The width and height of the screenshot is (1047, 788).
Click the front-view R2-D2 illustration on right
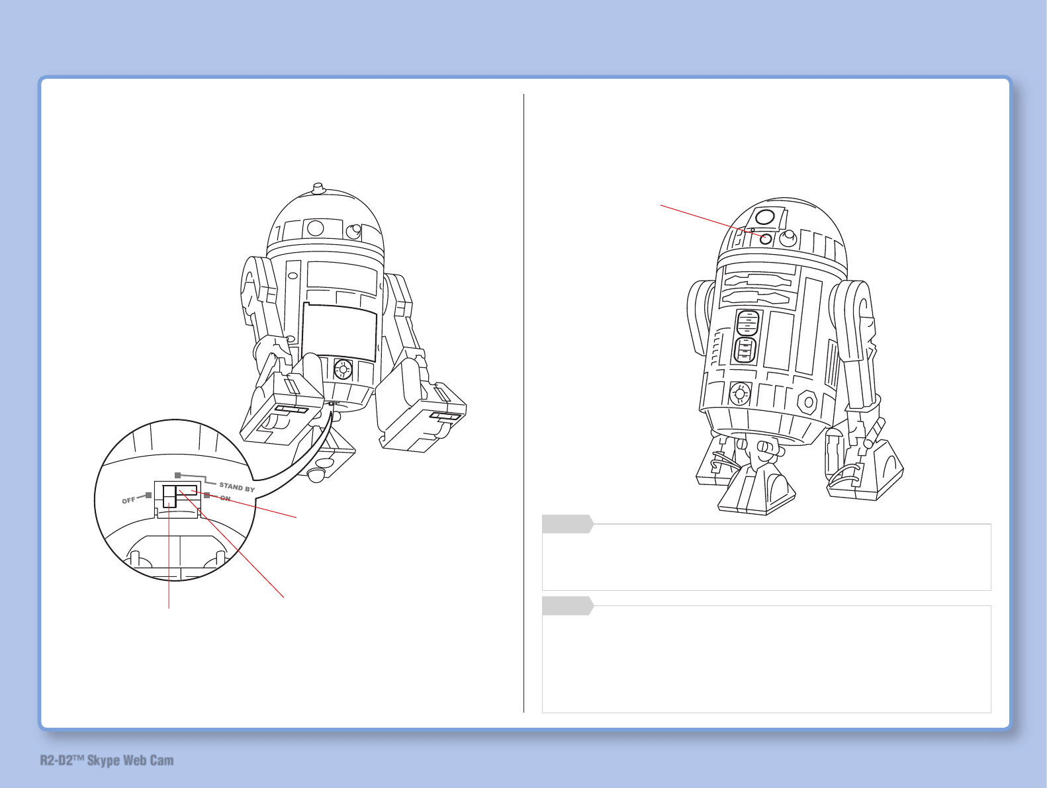click(x=795, y=355)
